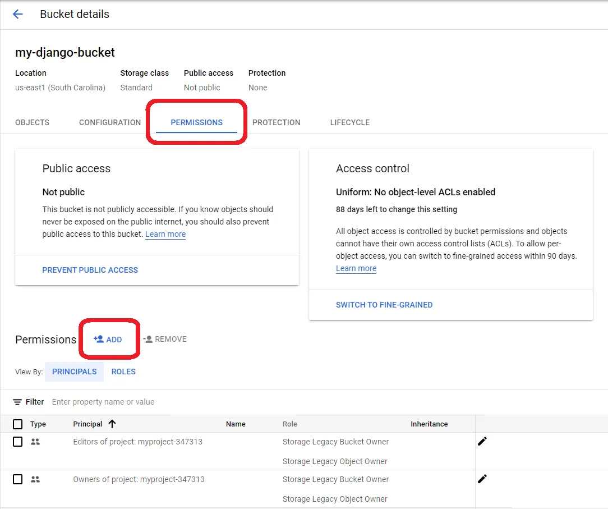
Task: Click the remove principal person icon
Action: coord(148,339)
